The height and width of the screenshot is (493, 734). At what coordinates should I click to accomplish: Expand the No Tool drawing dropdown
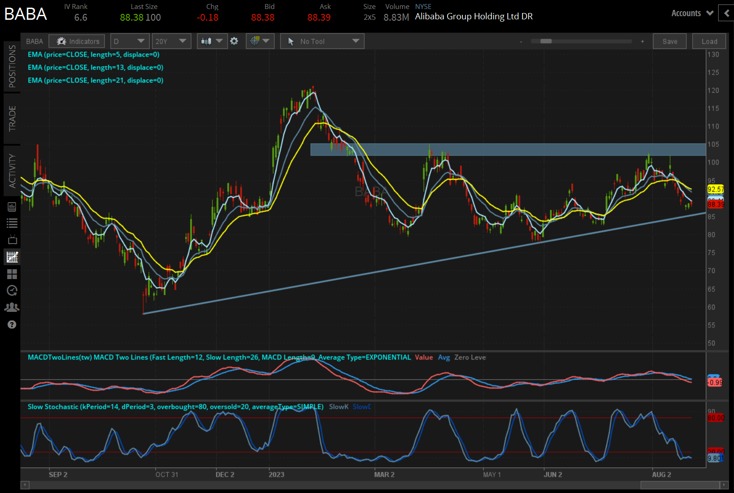322,41
